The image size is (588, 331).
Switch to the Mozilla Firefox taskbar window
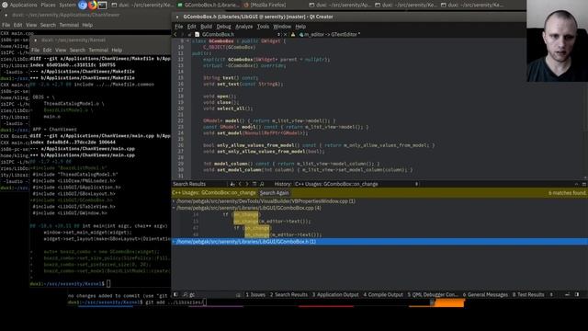(266, 5)
